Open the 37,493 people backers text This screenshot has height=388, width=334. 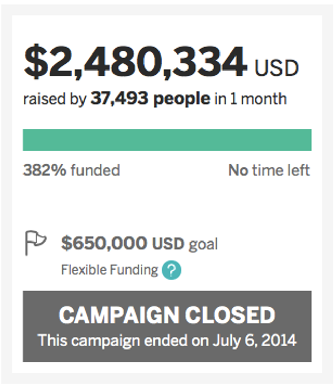(x=150, y=99)
